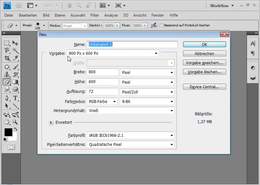The height and width of the screenshot is (185, 260).
Task: Open the Höhe unit dropdown
Action: [x=147, y=82]
